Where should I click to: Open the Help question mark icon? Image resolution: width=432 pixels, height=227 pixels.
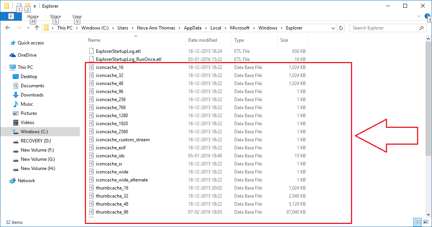coord(427,16)
